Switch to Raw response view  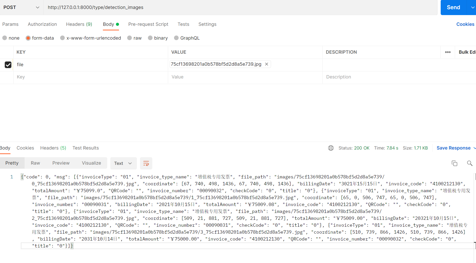click(x=35, y=163)
